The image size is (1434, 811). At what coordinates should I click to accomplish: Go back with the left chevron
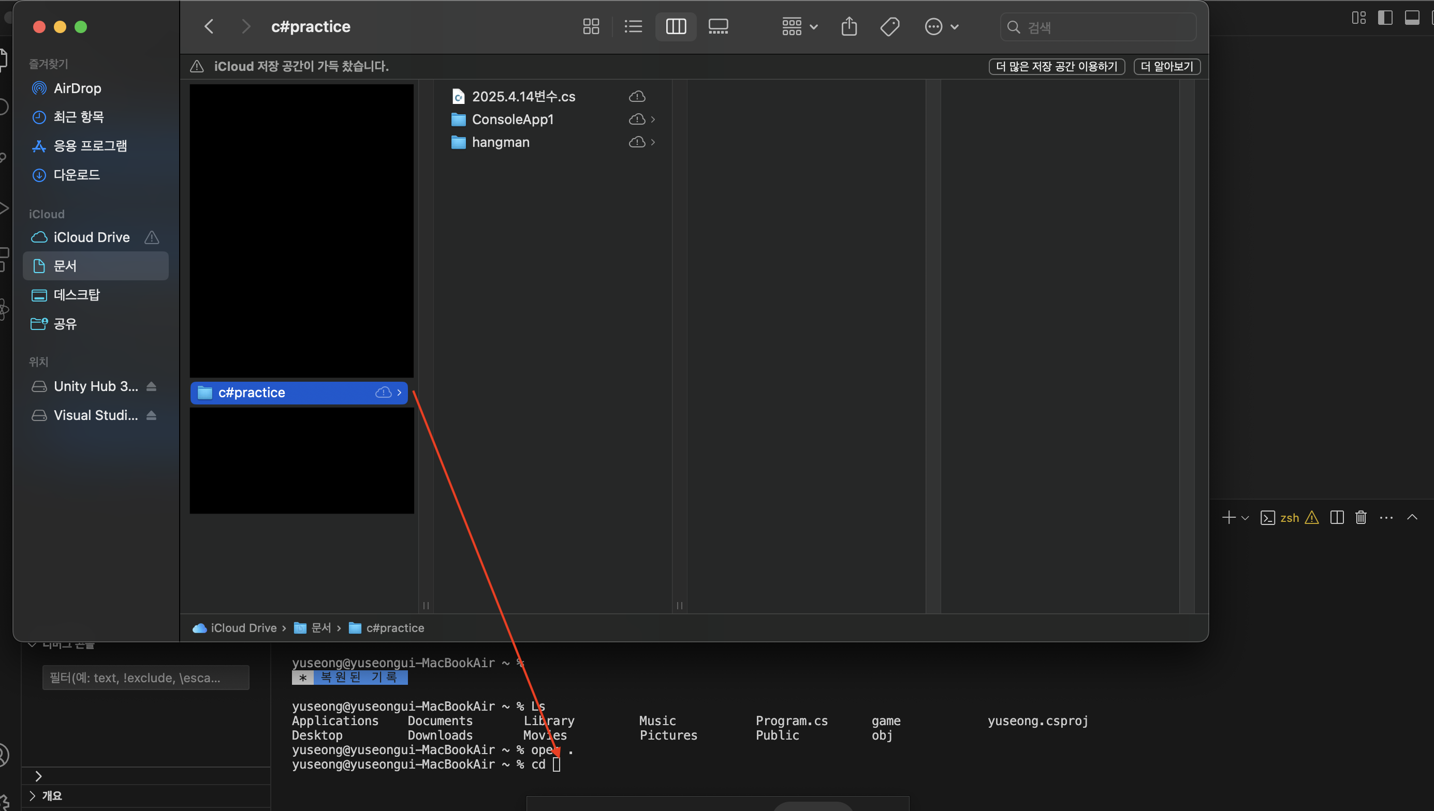click(209, 26)
